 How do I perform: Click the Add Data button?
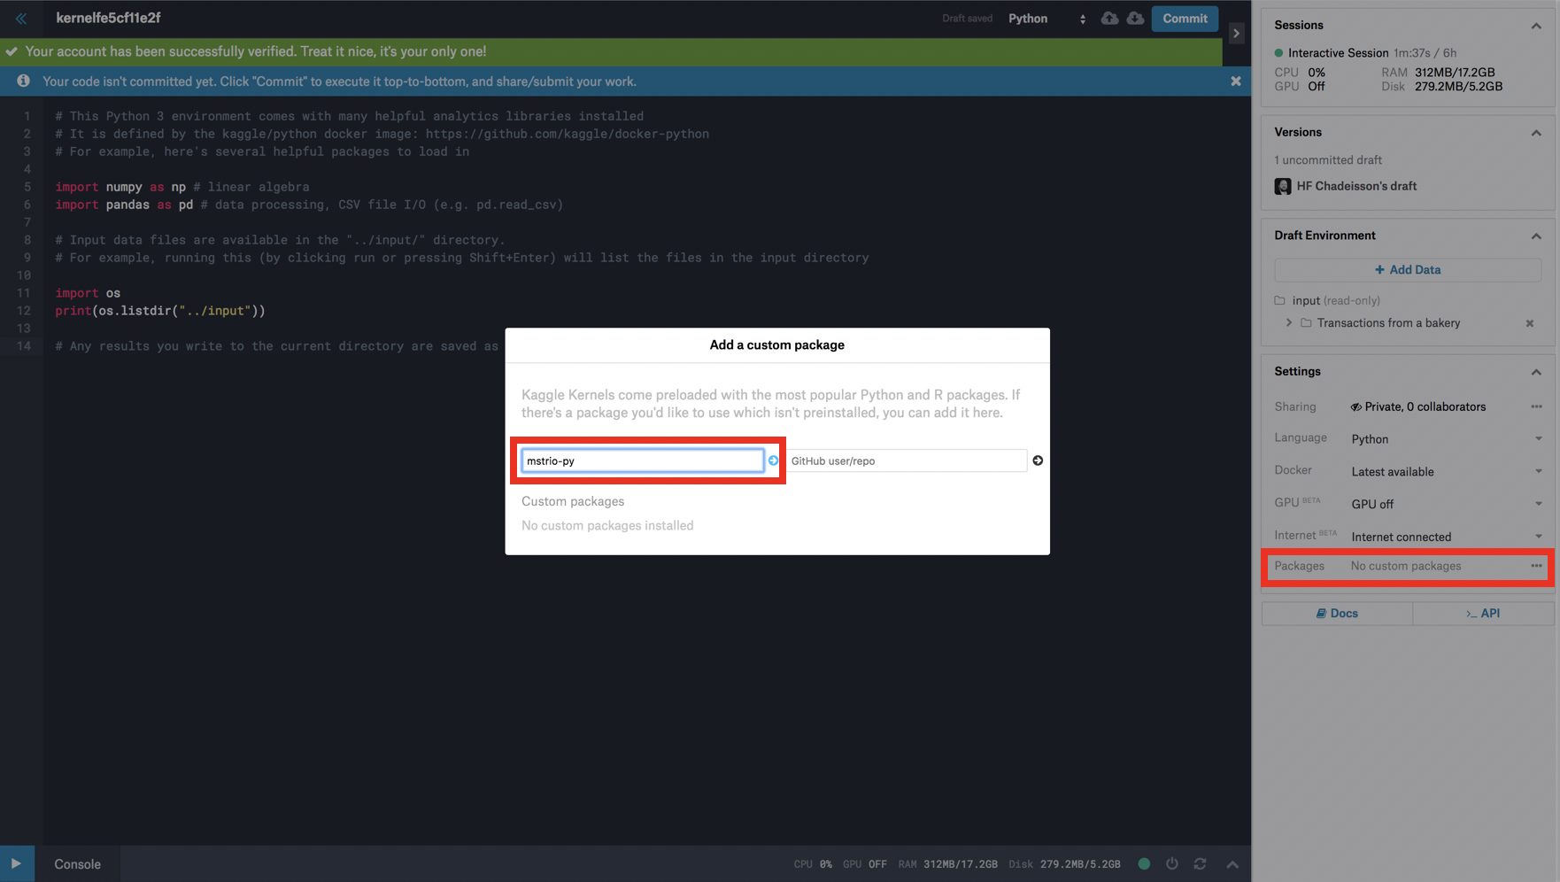1407,269
